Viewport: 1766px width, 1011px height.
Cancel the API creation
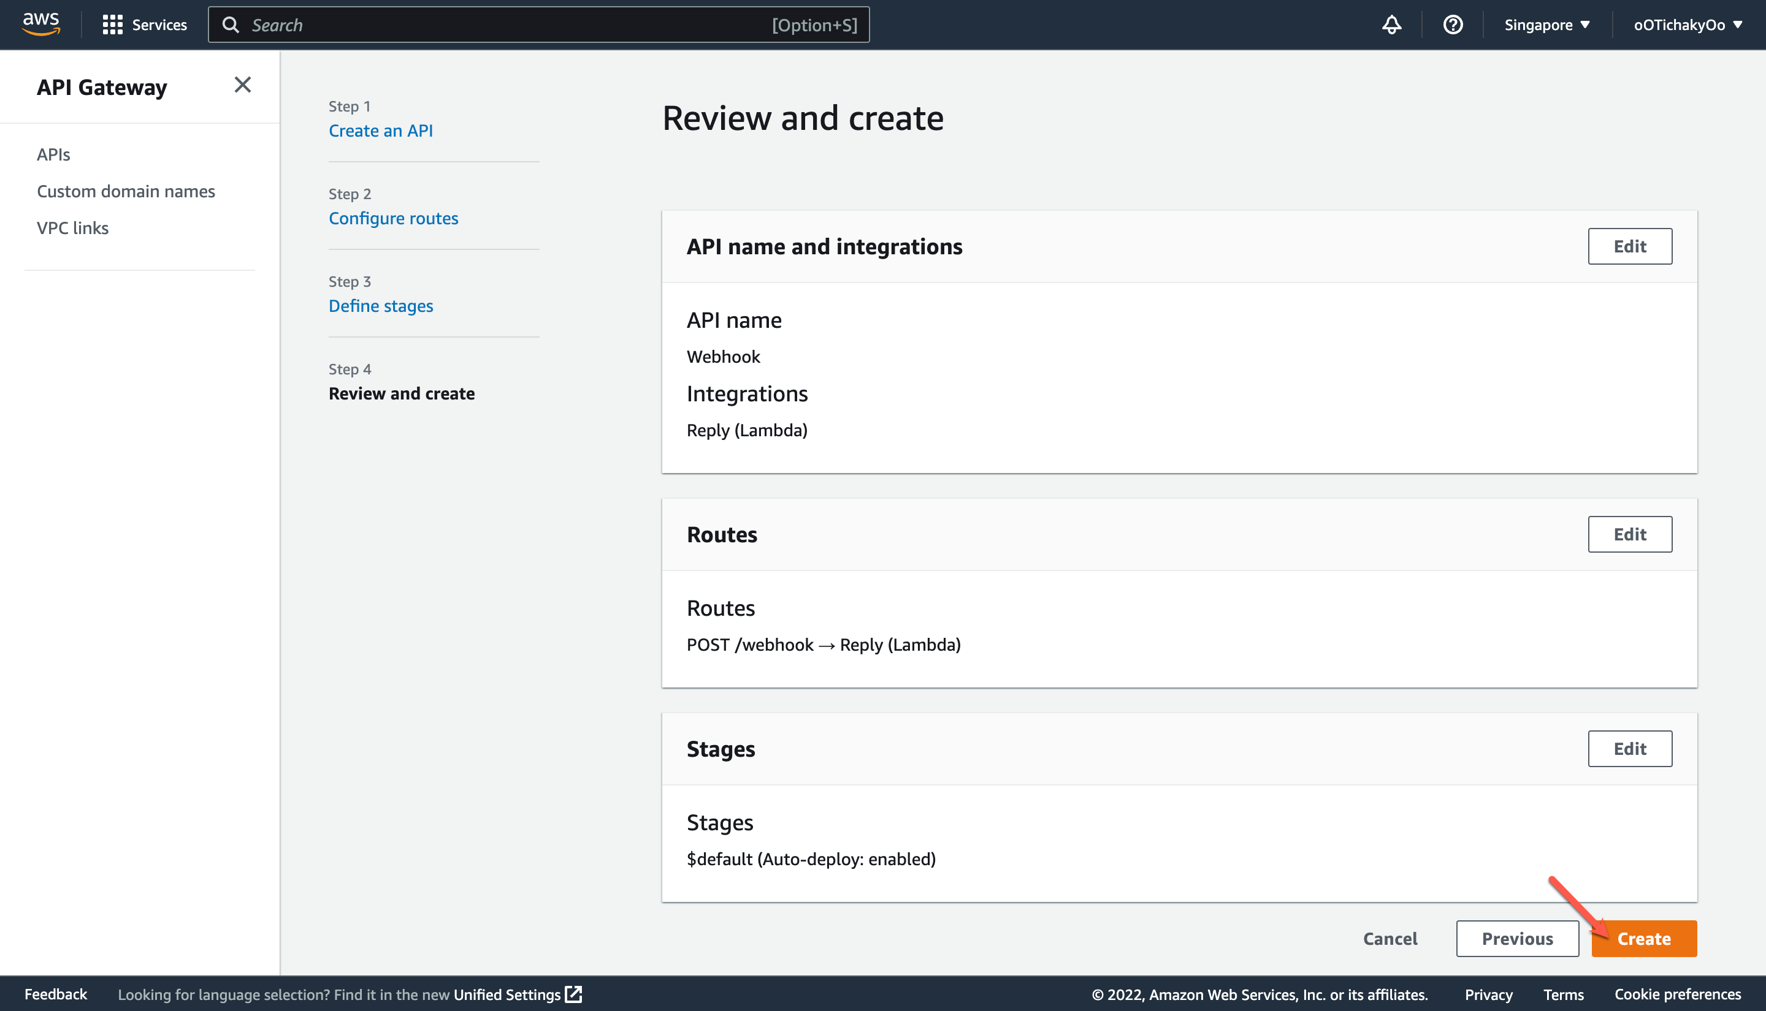coord(1390,938)
